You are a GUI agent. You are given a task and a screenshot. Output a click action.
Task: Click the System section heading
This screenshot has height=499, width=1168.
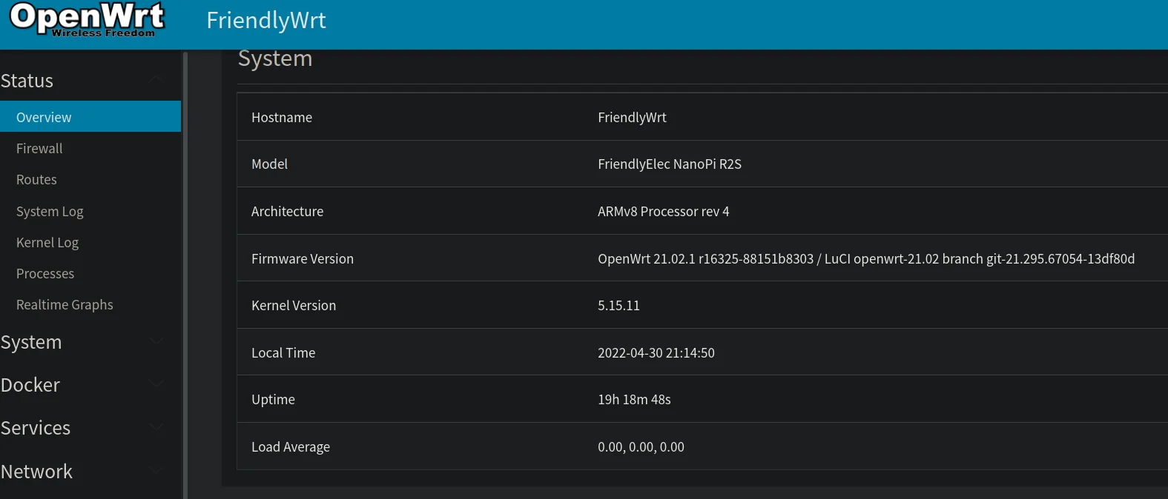[275, 58]
